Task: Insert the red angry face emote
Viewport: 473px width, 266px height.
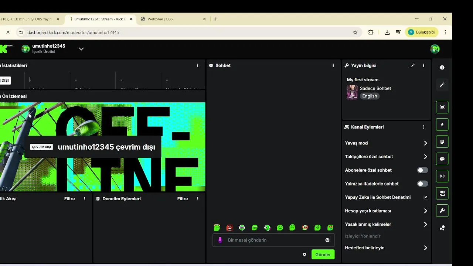Action: 229,228
